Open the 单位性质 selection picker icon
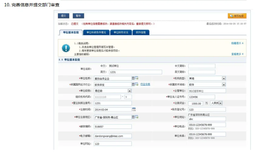 coord(136,78)
